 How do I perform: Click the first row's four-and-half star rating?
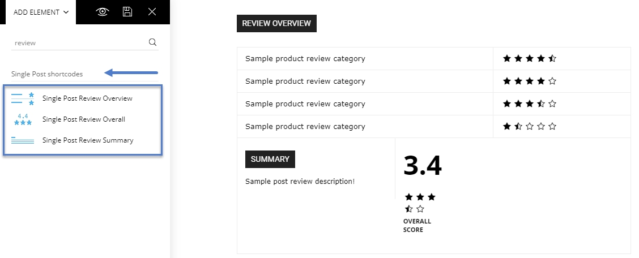tap(529, 59)
